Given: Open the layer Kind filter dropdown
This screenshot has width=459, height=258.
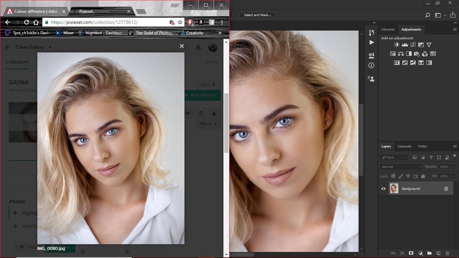Looking at the screenshot, I should [x=394, y=157].
